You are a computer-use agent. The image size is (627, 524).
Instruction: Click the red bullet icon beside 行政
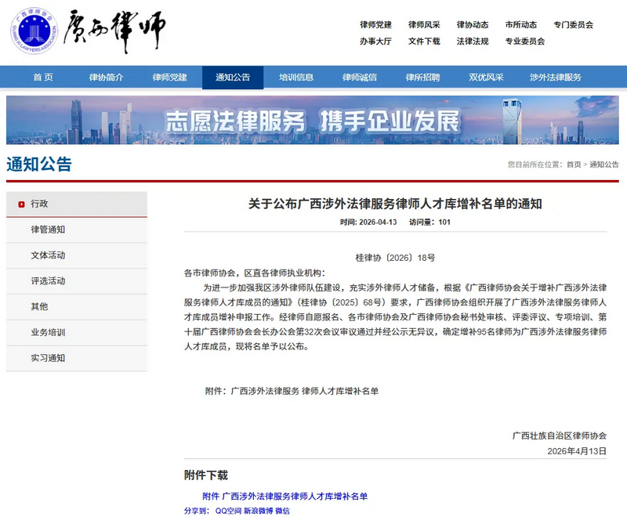20,203
